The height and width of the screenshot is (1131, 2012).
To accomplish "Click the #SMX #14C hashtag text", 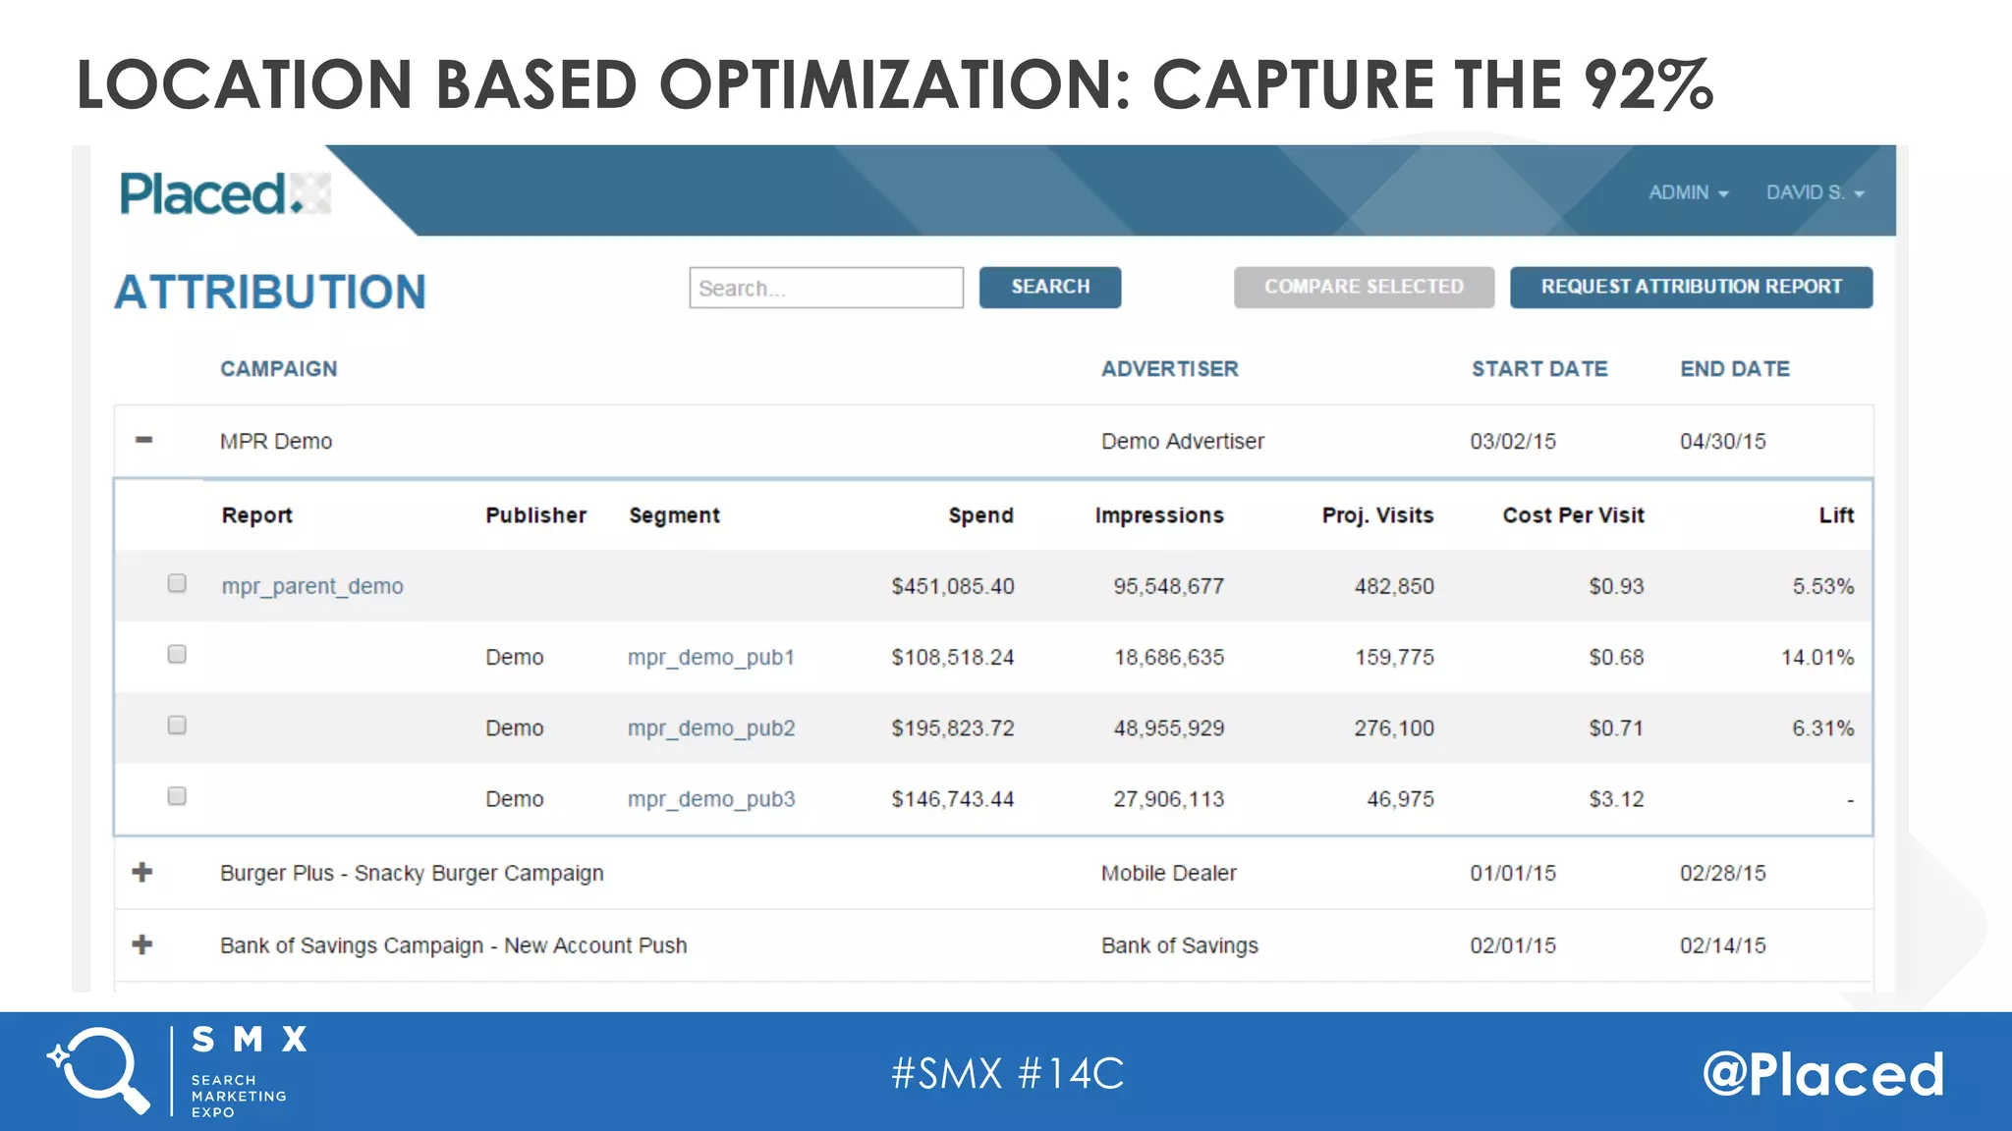I will pos(1007,1073).
